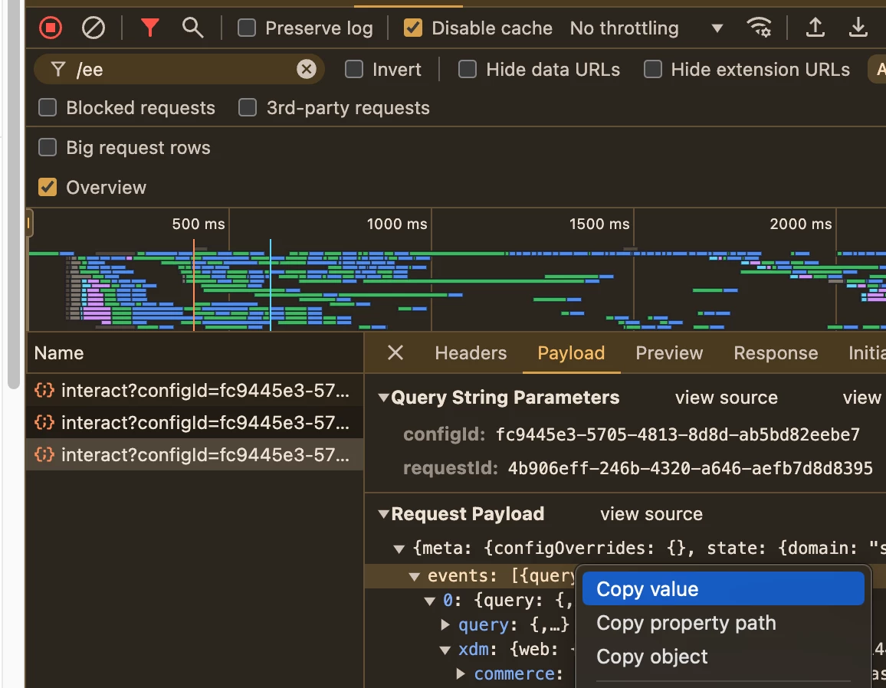Check Hide extension URLs
This screenshot has width=886, height=688.
653,70
